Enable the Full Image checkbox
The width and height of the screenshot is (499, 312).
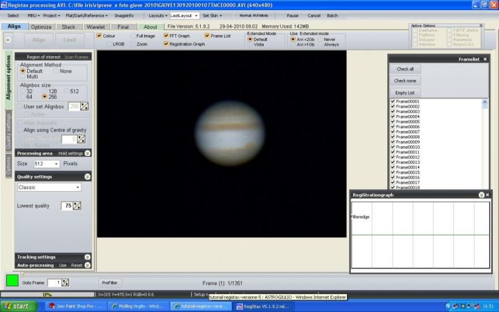[133, 36]
